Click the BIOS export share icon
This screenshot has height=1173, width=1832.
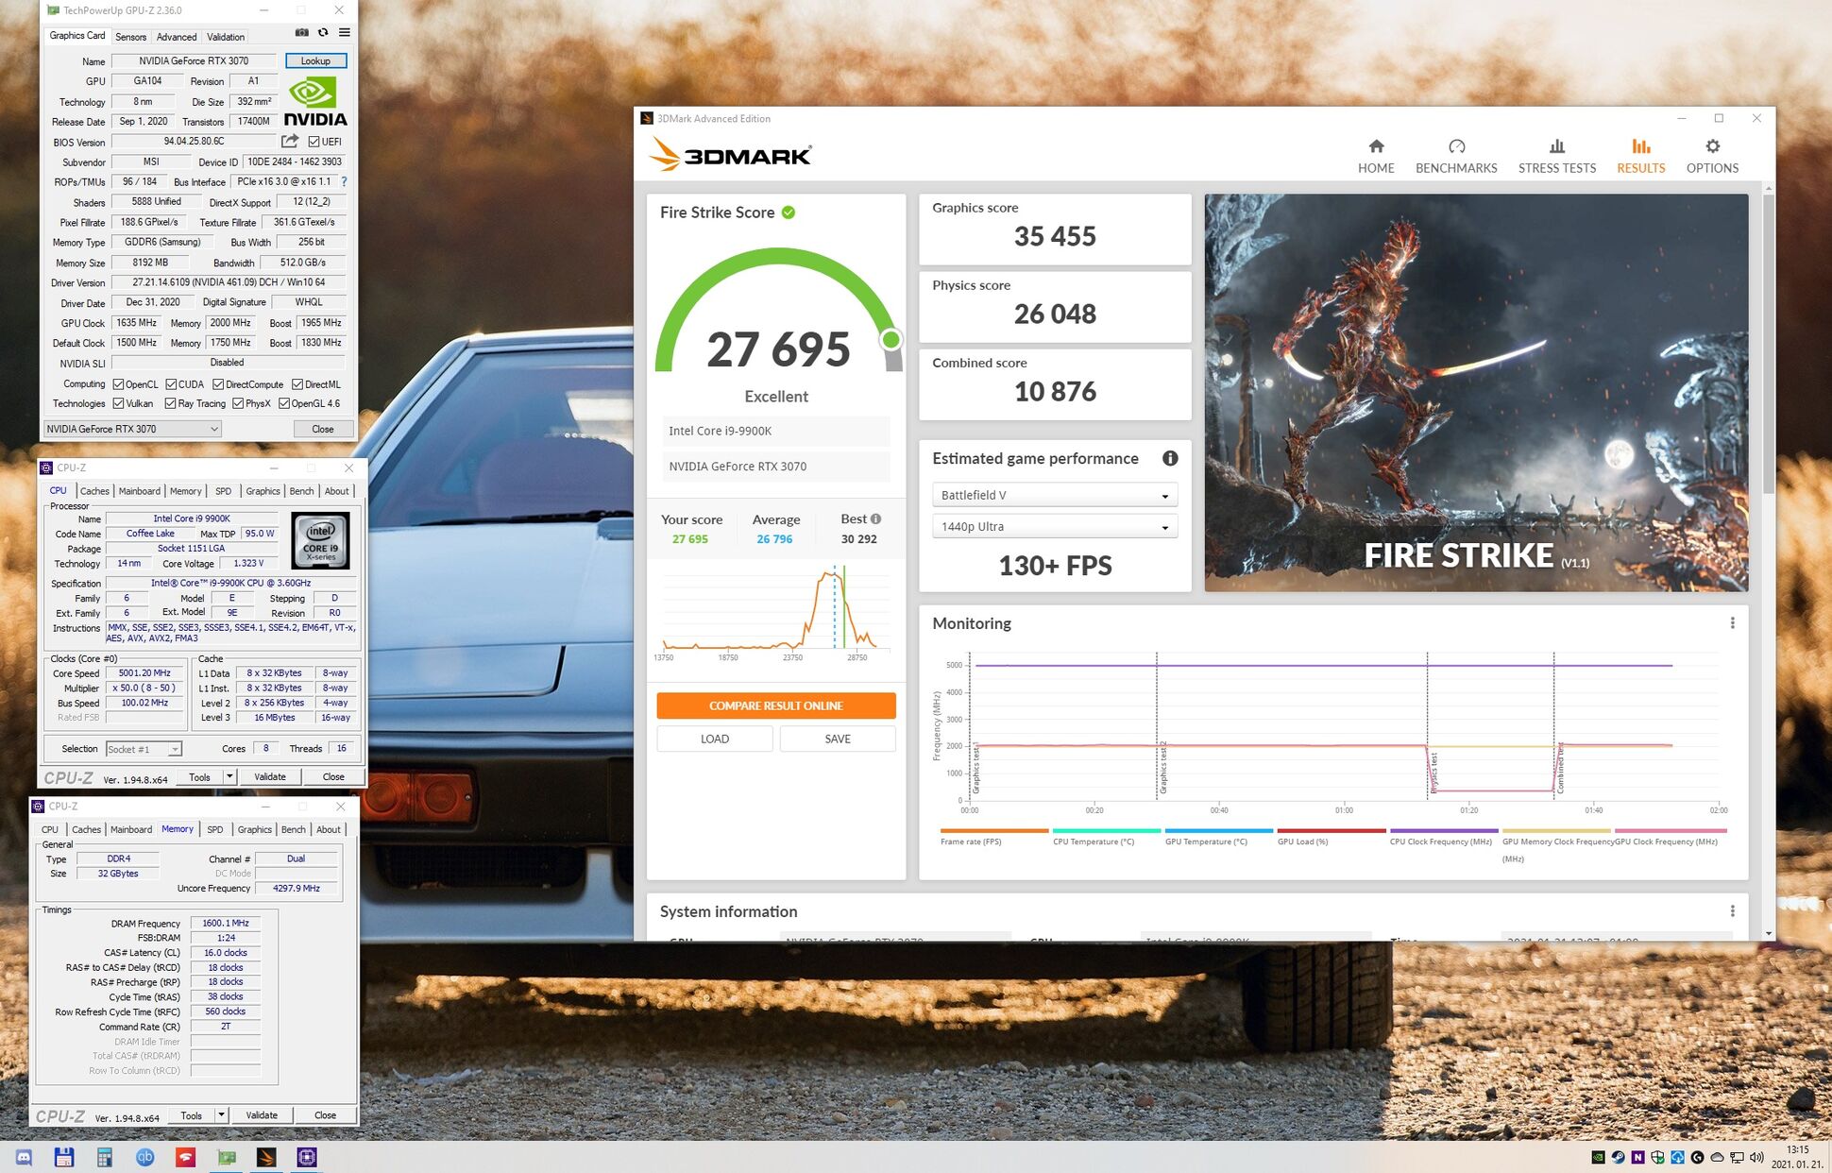point(290,141)
